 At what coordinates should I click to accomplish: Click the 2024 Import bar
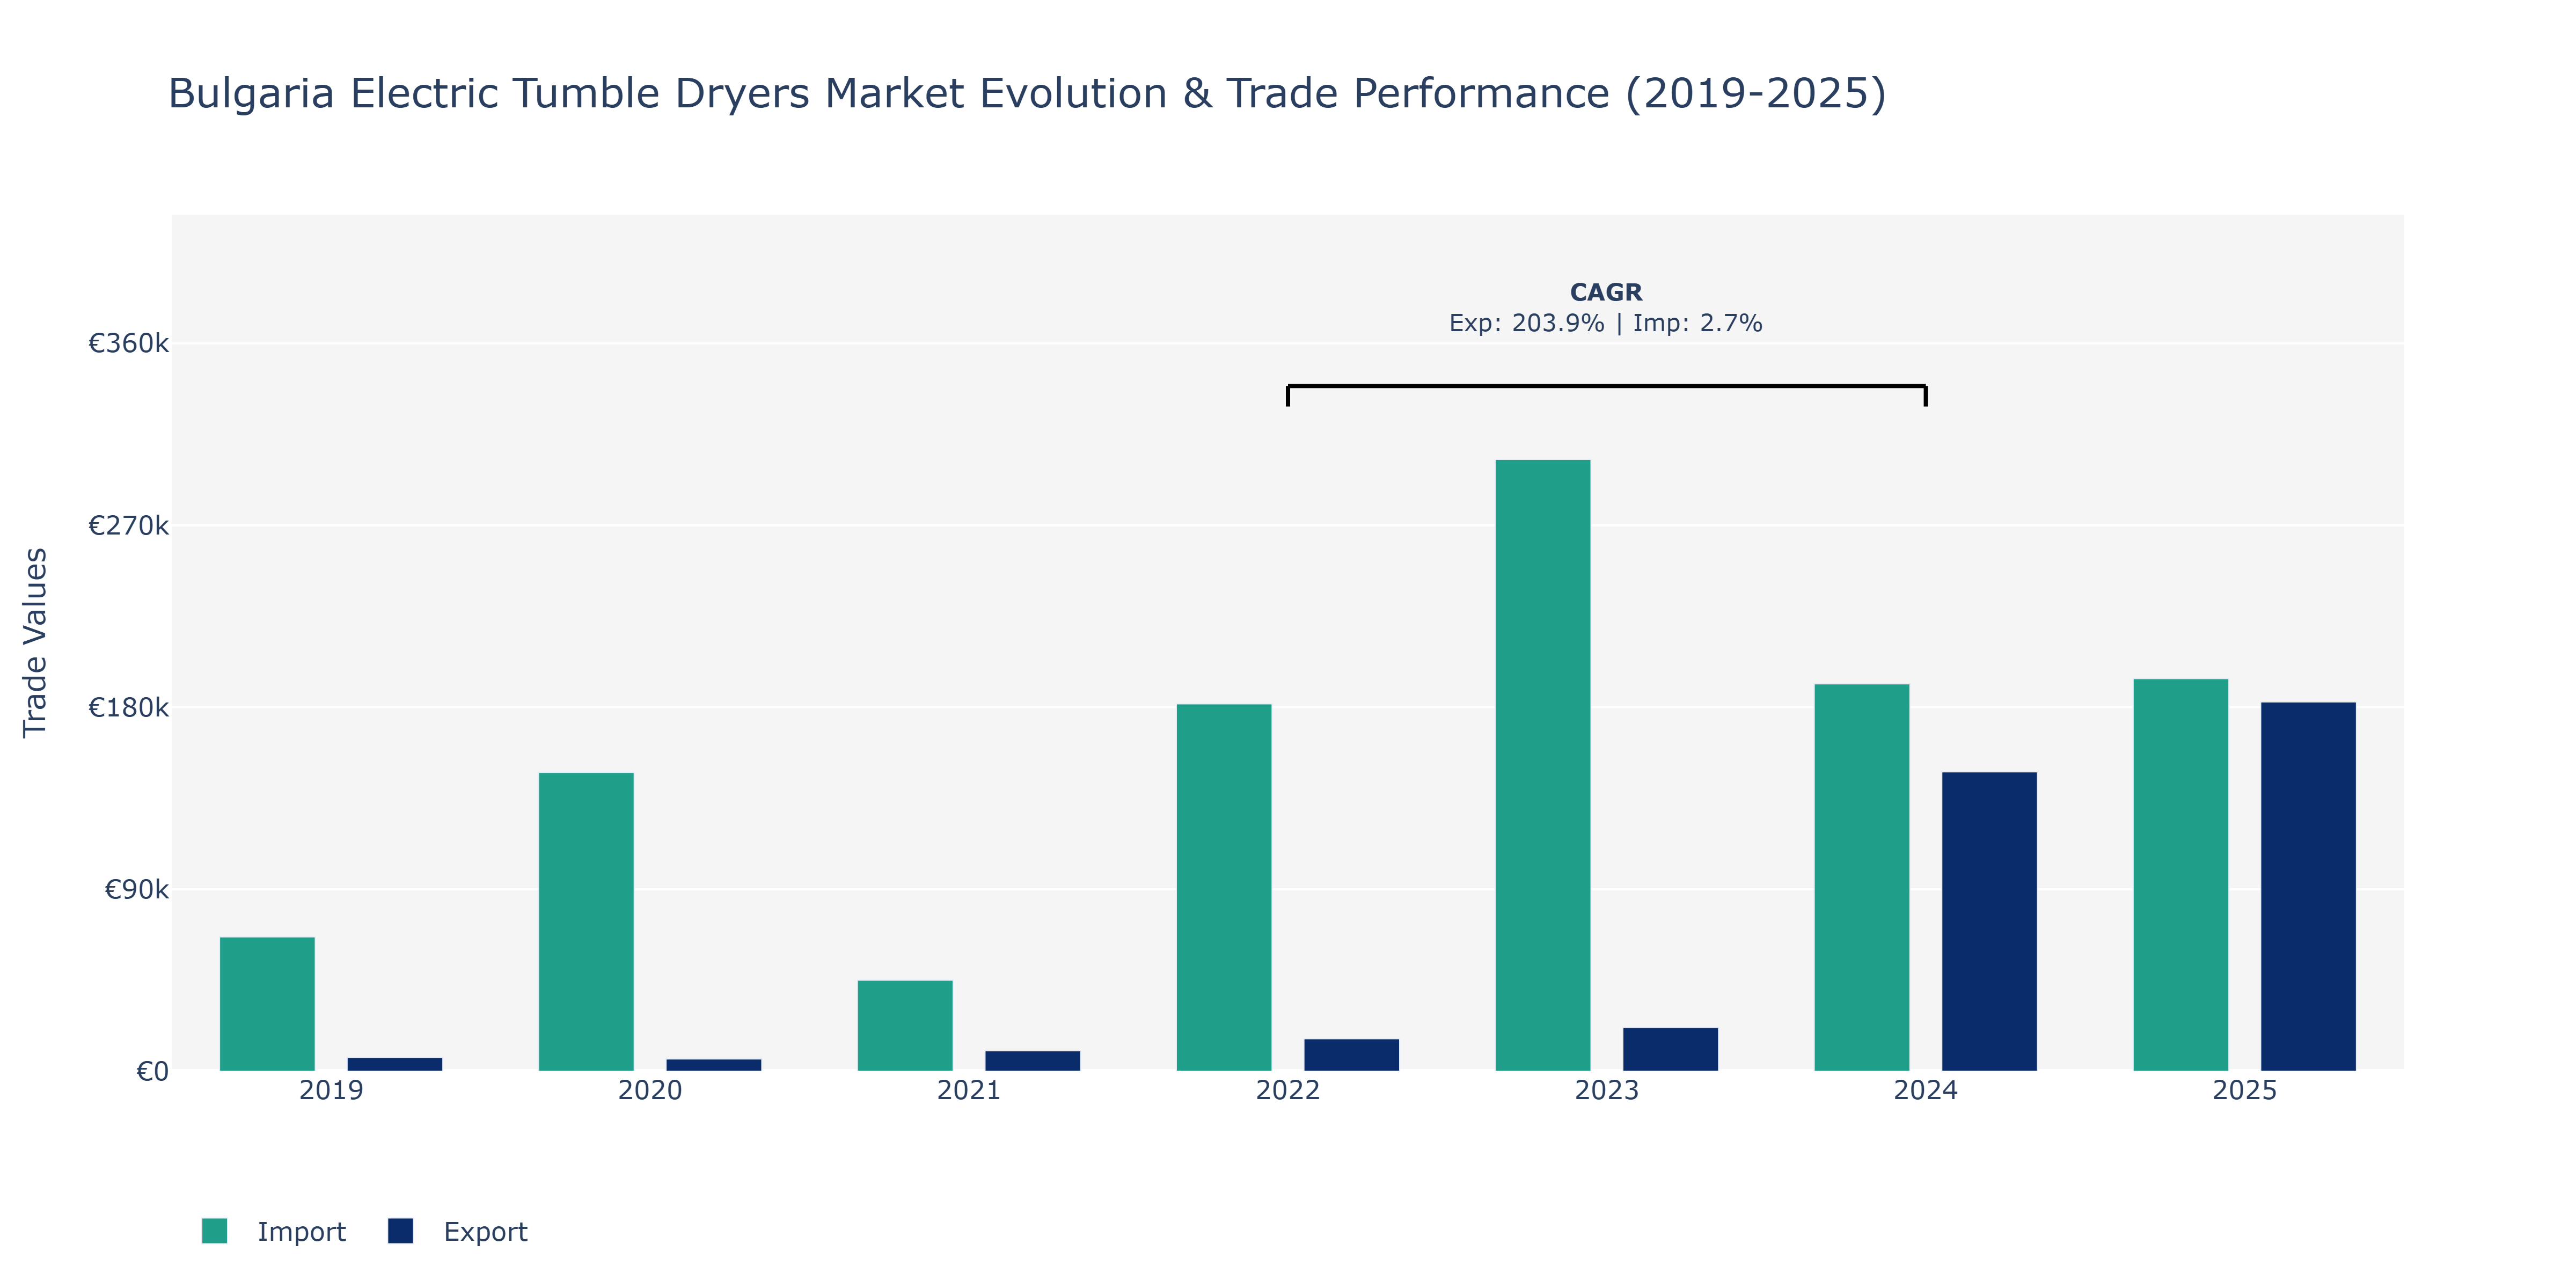point(1862,878)
